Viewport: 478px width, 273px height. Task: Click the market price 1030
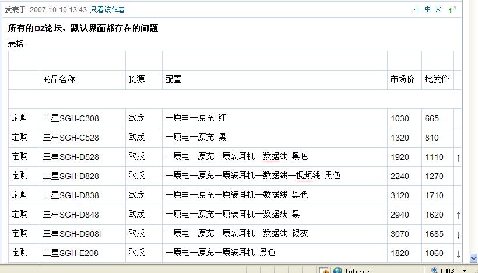400,118
